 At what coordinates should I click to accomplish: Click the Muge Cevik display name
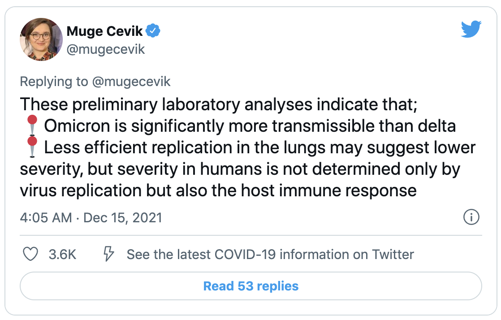104,31
